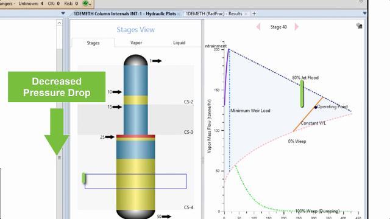
Task: Add a new tab with plus icon
Action: click(254, 13)
